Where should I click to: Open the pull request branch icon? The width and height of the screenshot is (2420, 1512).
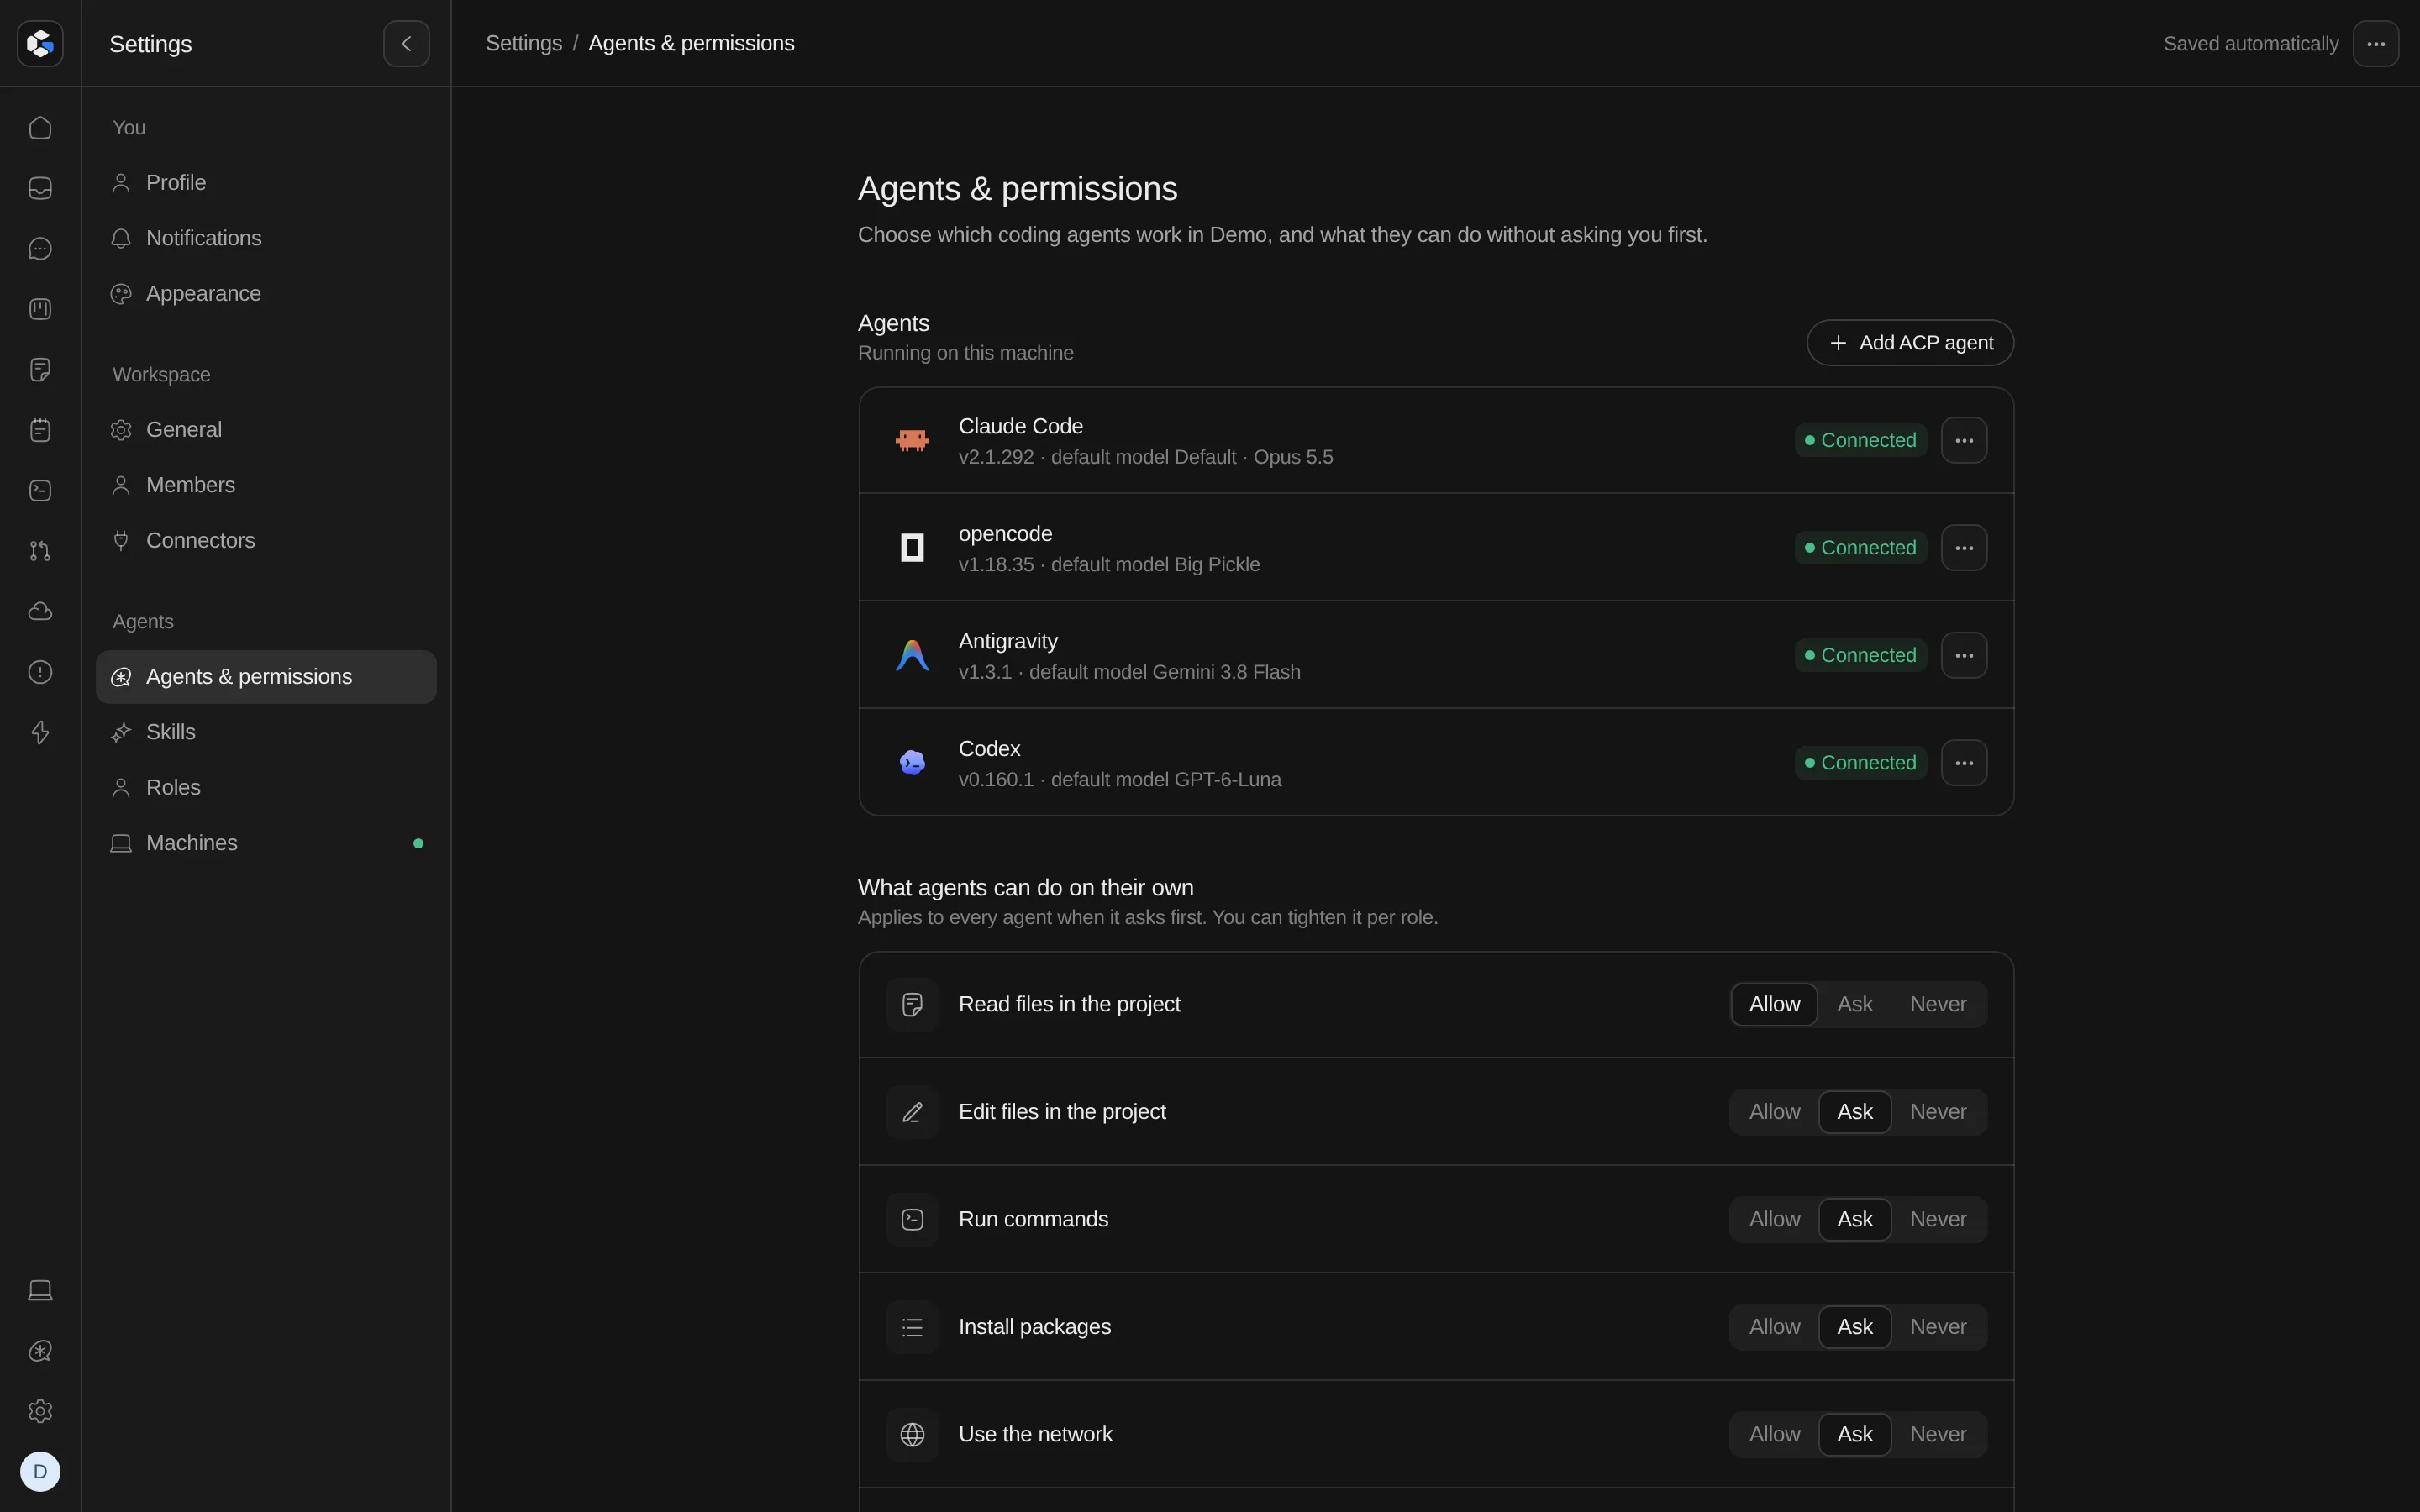click(x=40, y=551)
